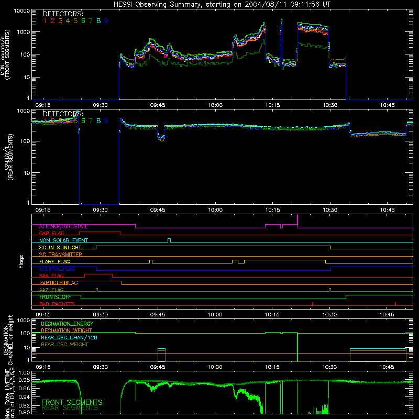419x419 pixels.
Task: Click counts/s (REAR SEGMENTS) axis title
Action: pos(8,157)
